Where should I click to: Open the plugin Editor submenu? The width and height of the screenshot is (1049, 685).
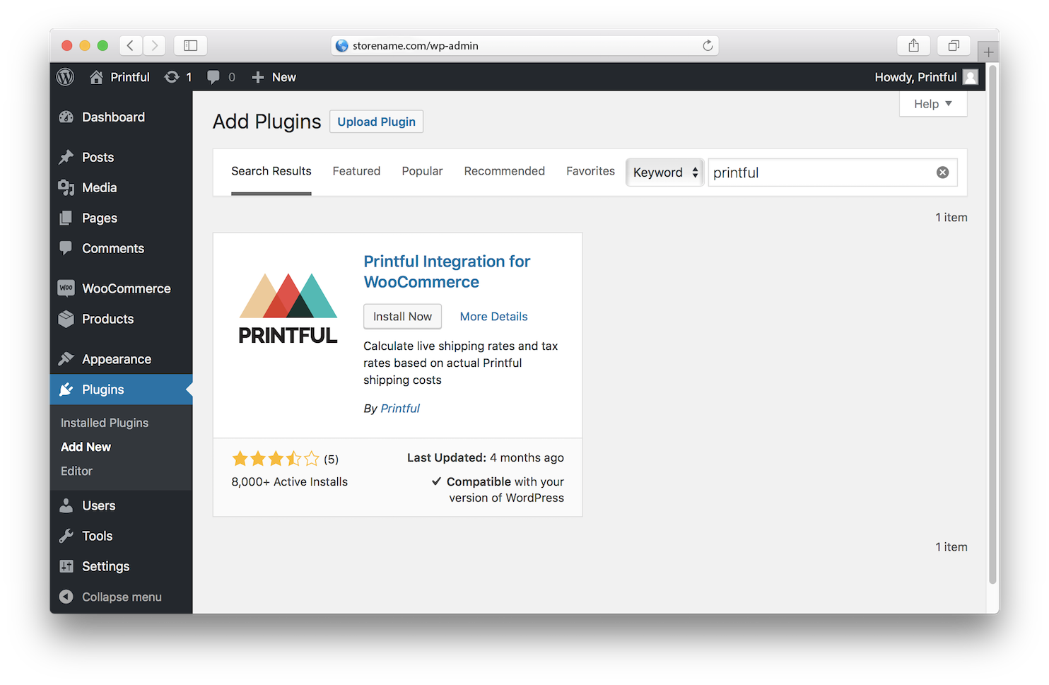(x=76, y=471)
